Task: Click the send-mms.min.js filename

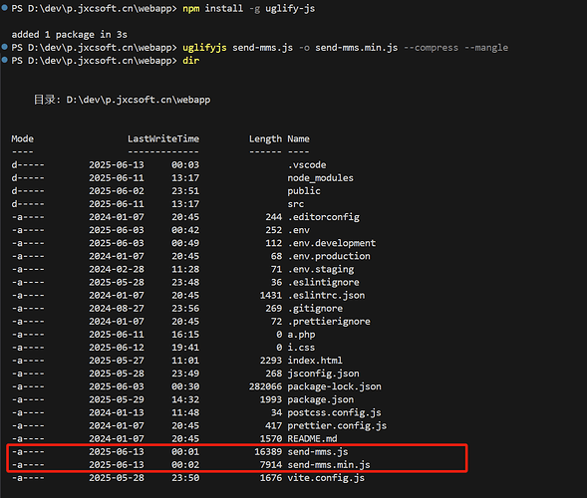Action: (x=329, y=465)
